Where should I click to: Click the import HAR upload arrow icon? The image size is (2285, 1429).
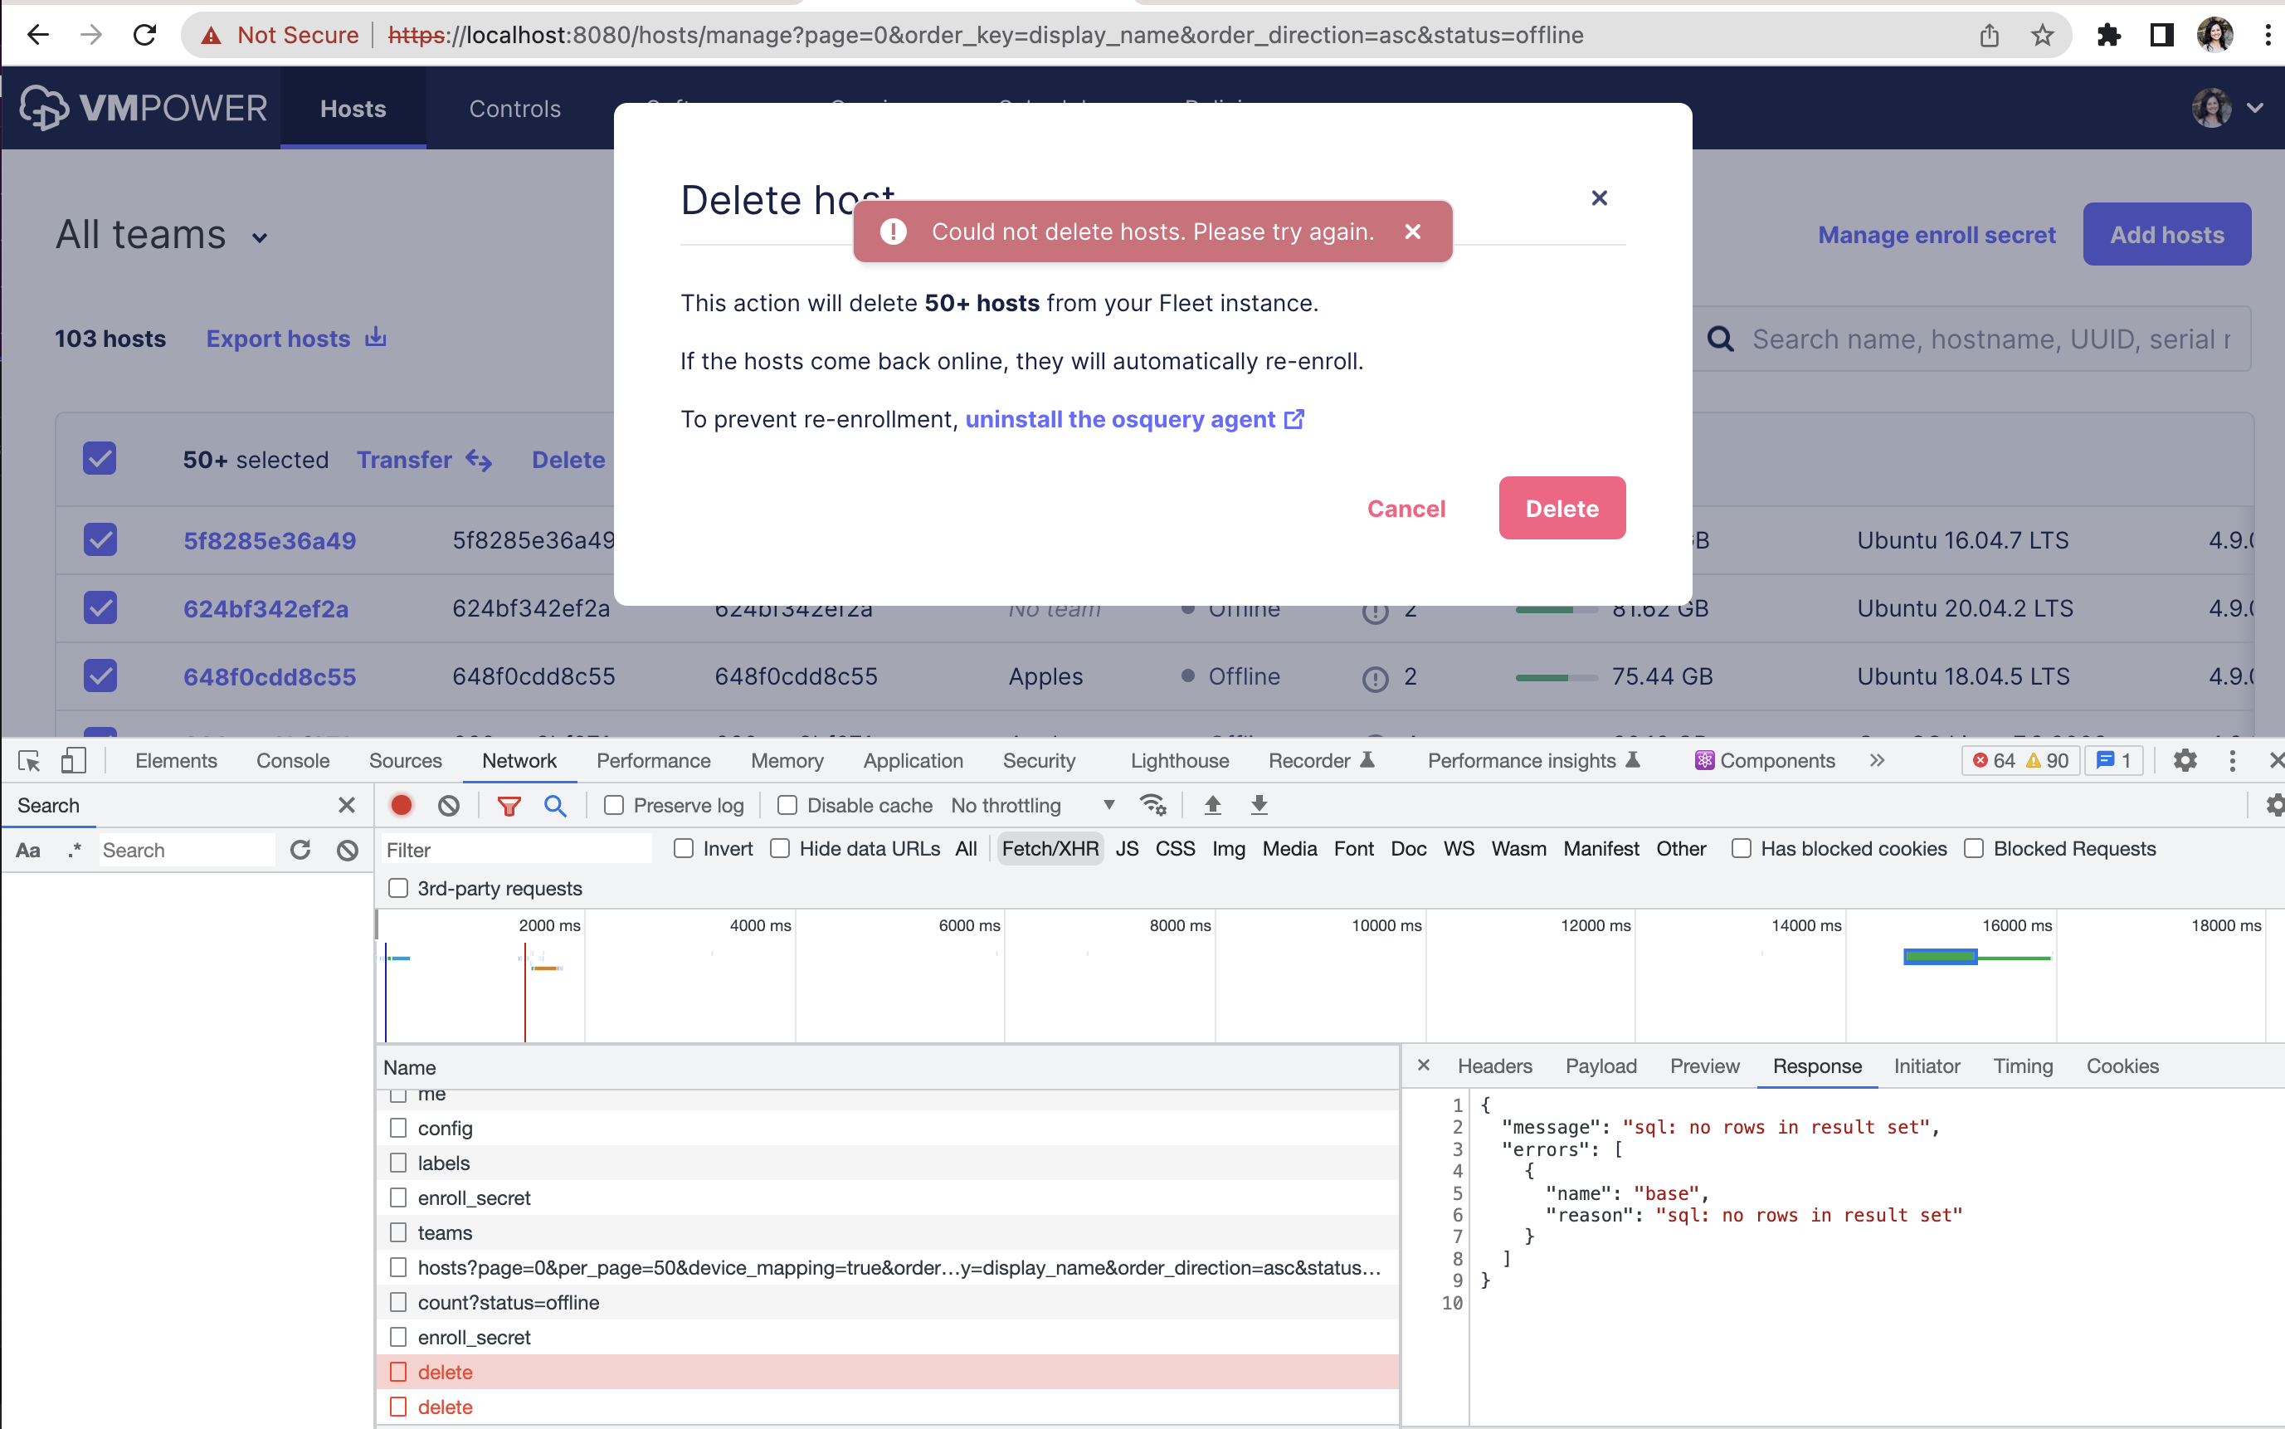click(x=1212, y=805)
